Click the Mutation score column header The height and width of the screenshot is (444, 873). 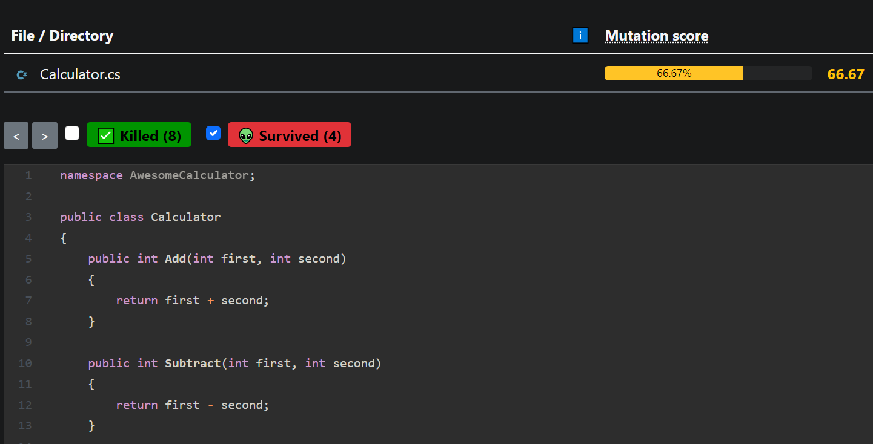(x=657, y=36)
